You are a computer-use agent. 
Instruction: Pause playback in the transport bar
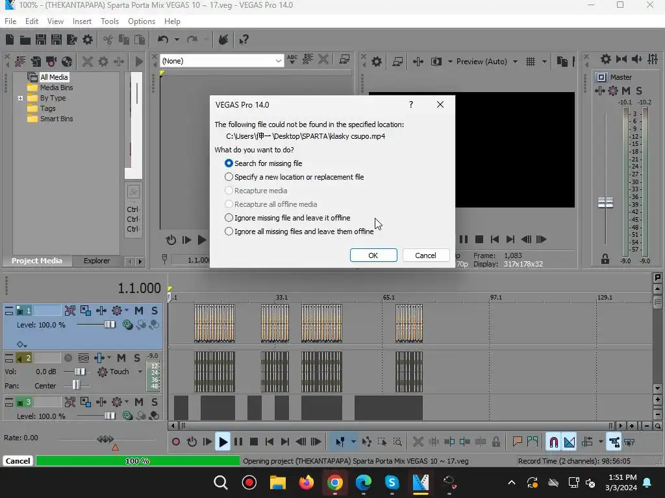(238, 442)
